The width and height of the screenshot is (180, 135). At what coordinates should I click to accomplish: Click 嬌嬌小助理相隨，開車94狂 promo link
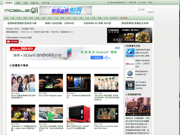[59, 23]
